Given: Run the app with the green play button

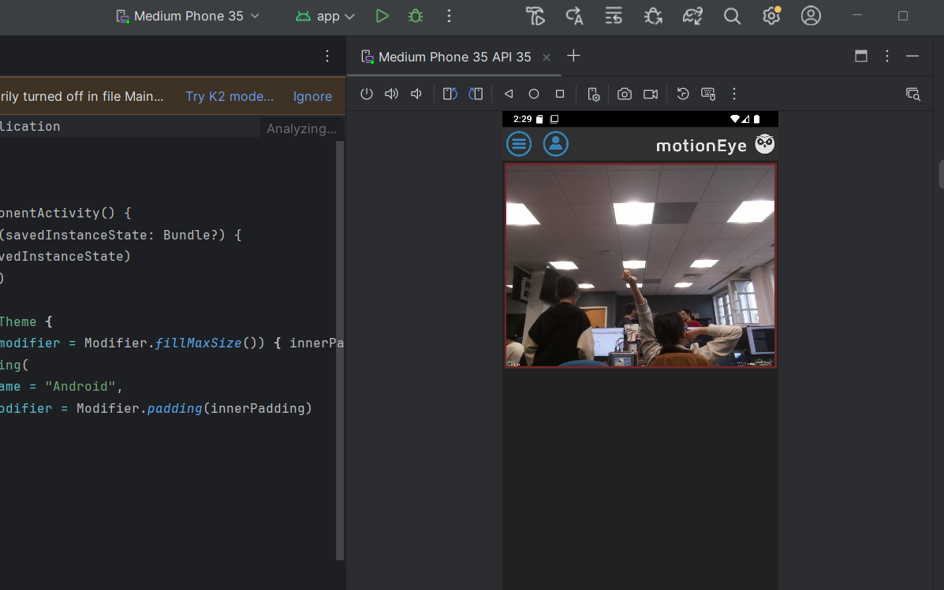Looking at the screenshot, I should tap(382, 17).
